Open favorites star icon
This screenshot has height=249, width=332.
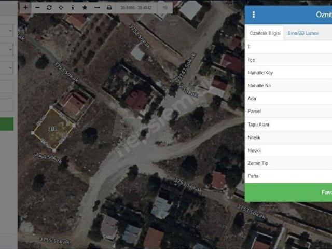[x=85, y=8]
